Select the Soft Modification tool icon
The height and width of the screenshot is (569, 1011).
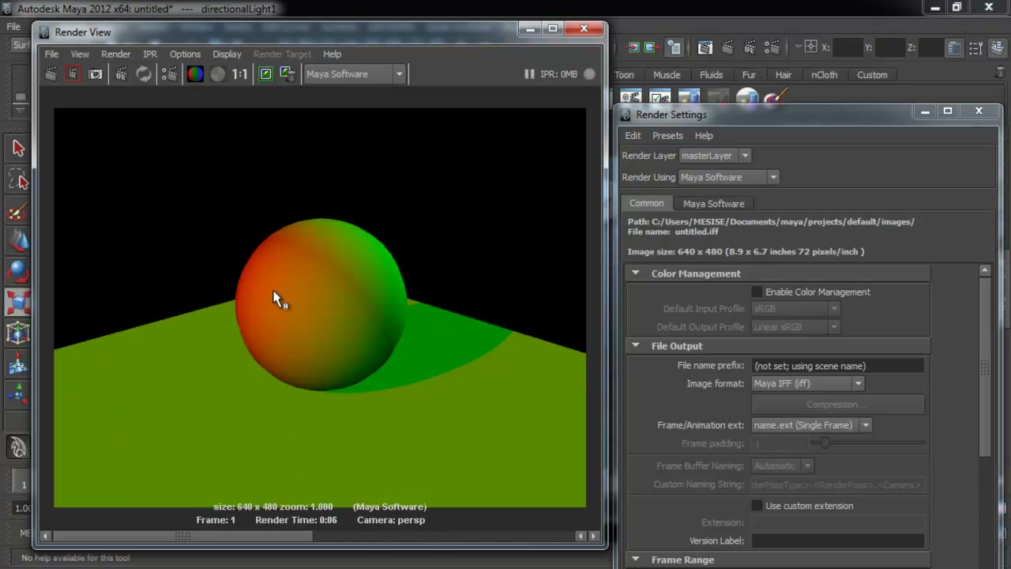point(18,364)
